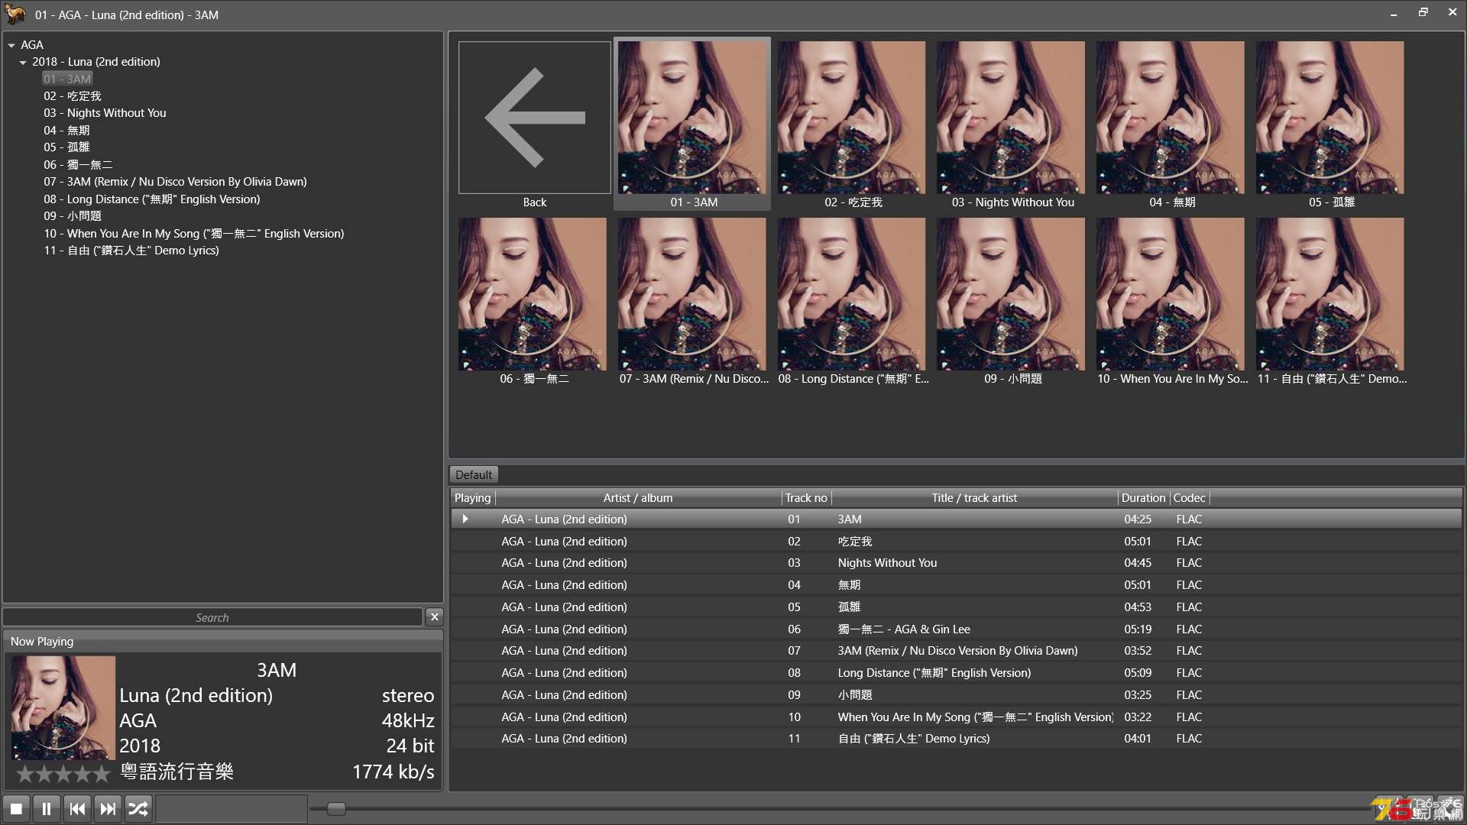Click the foobar2000 app icon in title bar
The image size is (1467, 825).
pos(15,14)
